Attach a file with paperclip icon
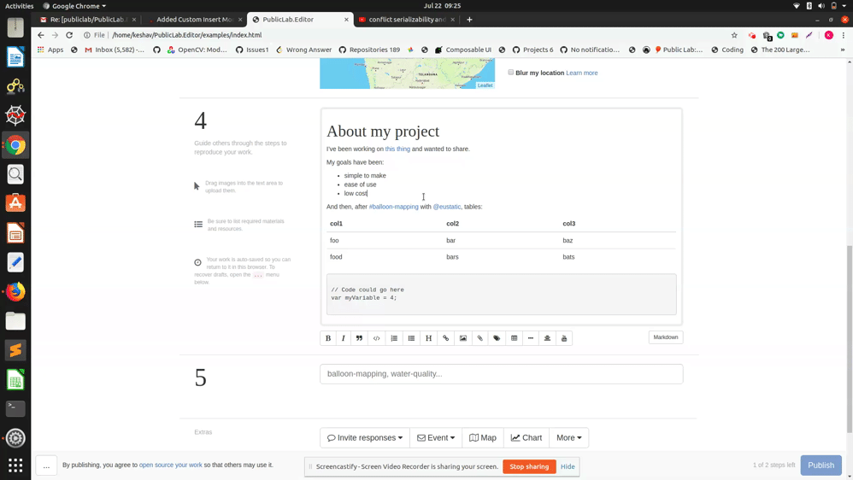Screen dimensions: 853x480 click(x=479, y=338)
